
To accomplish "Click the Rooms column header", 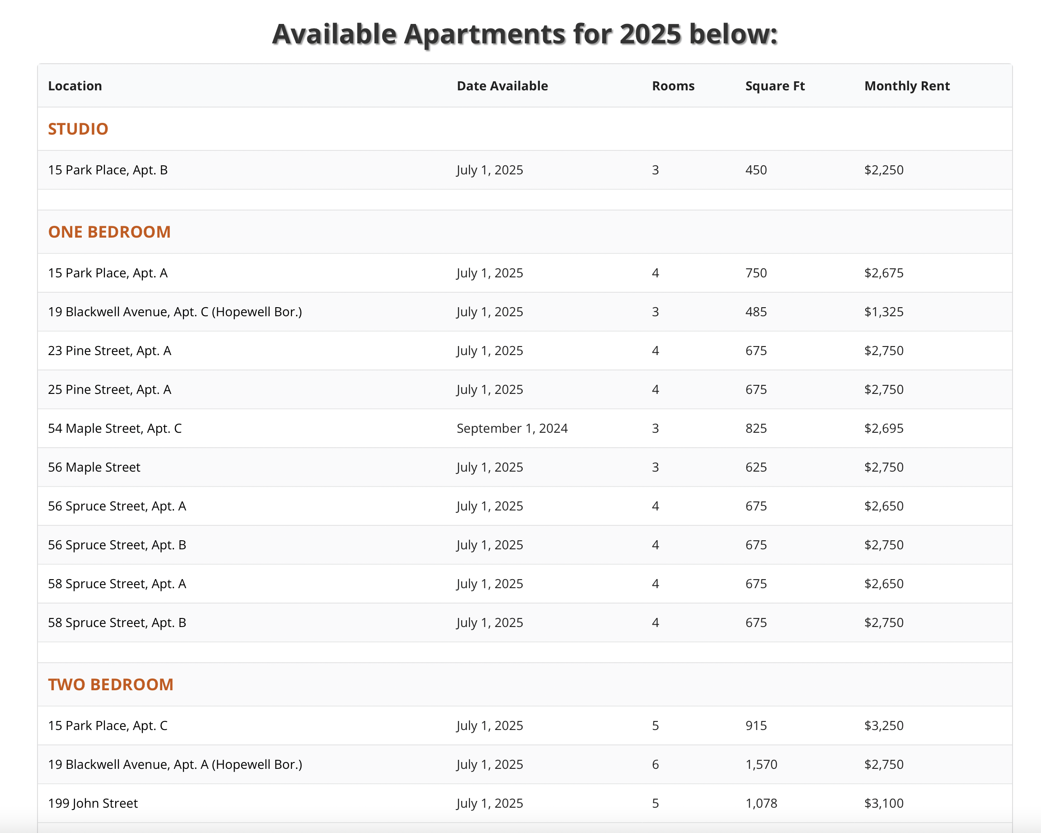I will [x=673, y=86].
